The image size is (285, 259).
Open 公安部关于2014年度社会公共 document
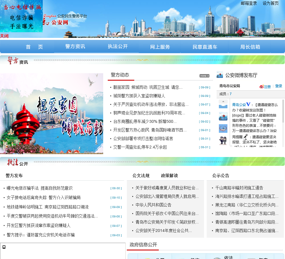pyautogui.click(x=164, y=231)
